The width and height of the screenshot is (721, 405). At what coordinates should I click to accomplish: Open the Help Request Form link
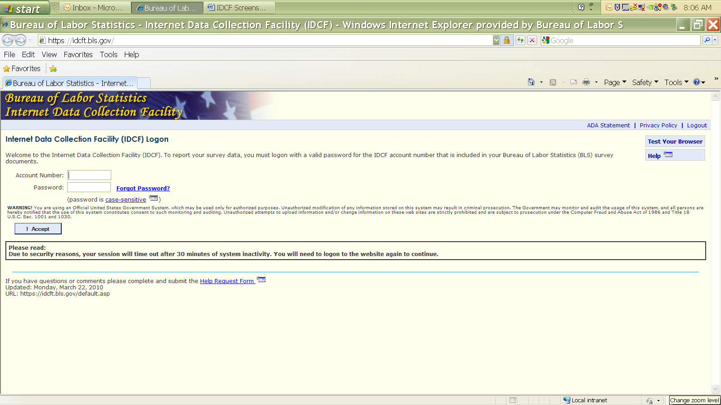[x=227, y=281]
